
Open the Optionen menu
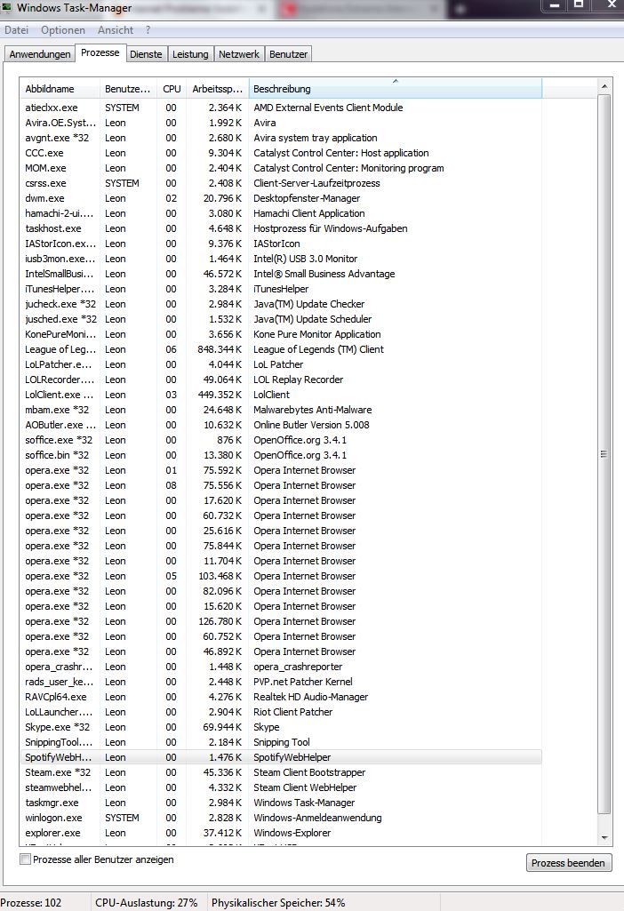tap(63, 30)
